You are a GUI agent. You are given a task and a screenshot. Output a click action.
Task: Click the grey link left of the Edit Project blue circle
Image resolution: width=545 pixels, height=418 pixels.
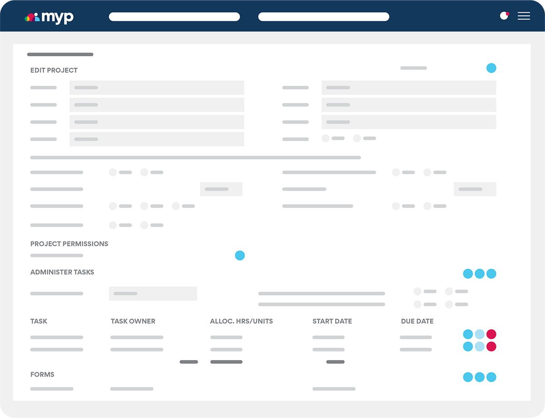(414, 68)
